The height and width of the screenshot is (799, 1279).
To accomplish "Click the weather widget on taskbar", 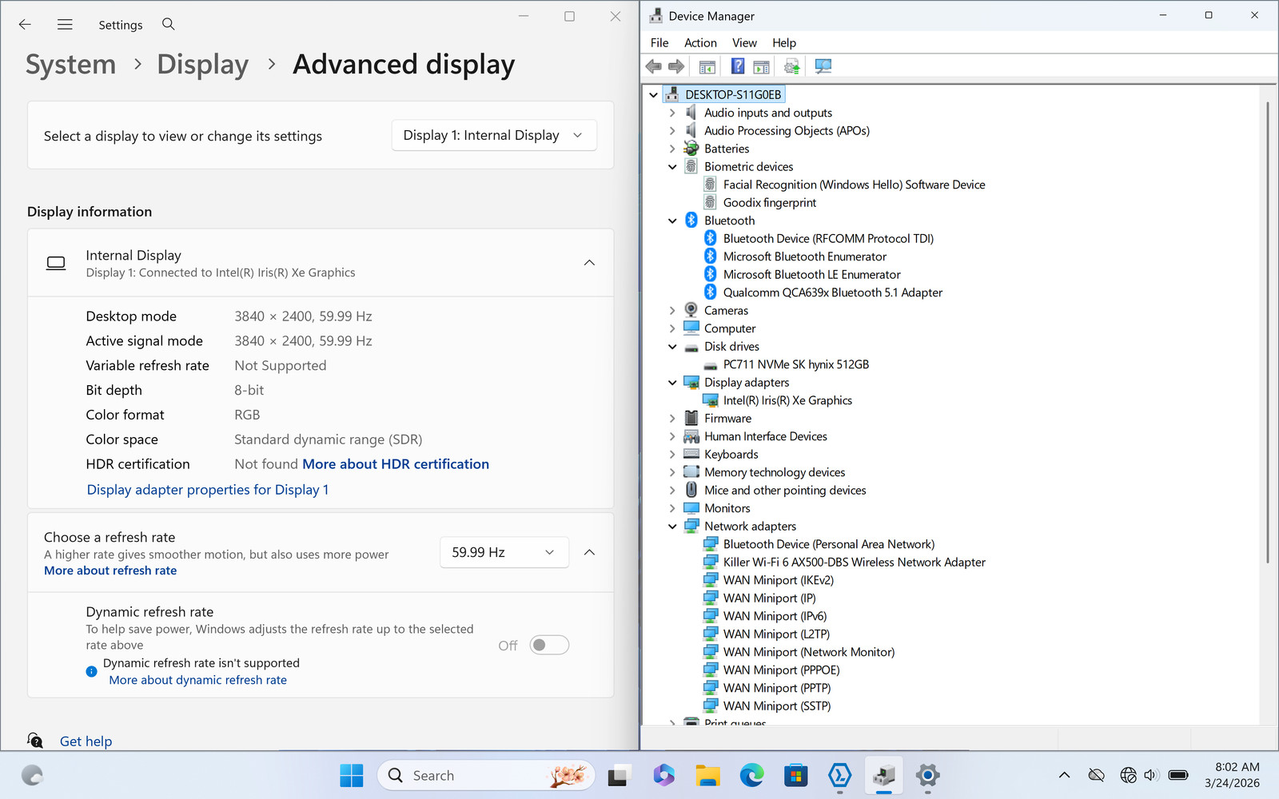I will point(32,775).
